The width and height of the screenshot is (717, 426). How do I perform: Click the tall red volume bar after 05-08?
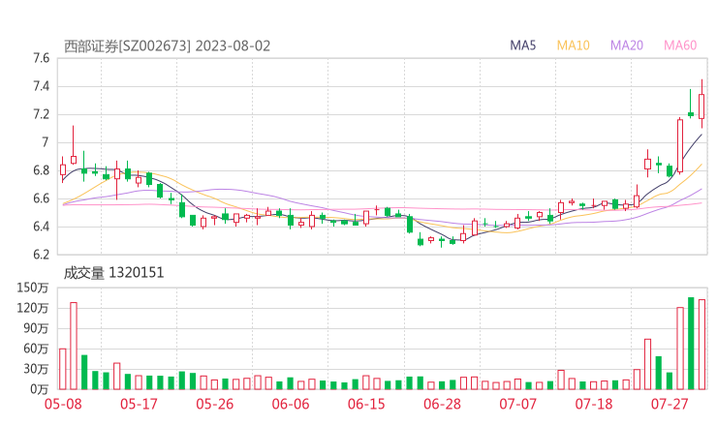[74, 346]
